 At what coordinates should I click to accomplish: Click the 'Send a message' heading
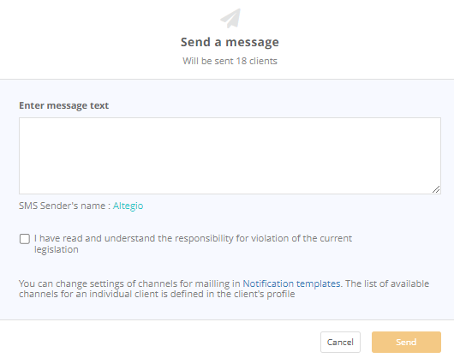230,42
